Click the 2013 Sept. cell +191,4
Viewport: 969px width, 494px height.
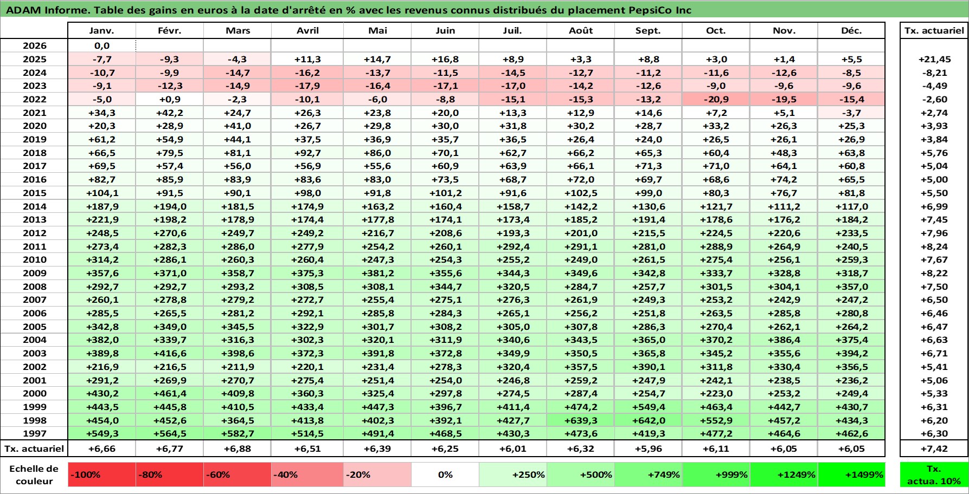pos(649,219)
